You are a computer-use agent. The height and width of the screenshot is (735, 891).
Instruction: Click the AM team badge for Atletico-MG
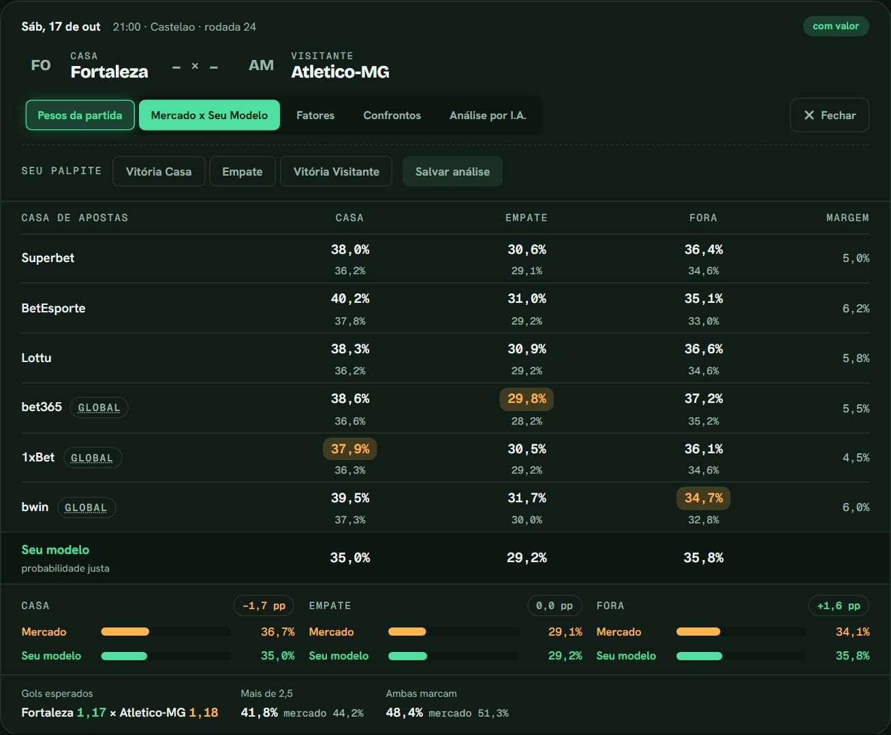tap(261, 65)
